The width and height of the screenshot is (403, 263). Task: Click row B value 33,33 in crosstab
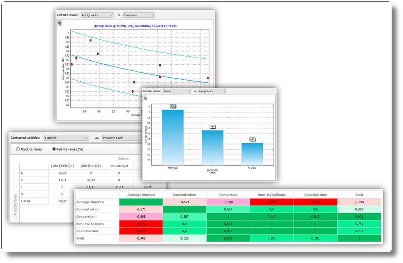[91, 180]
